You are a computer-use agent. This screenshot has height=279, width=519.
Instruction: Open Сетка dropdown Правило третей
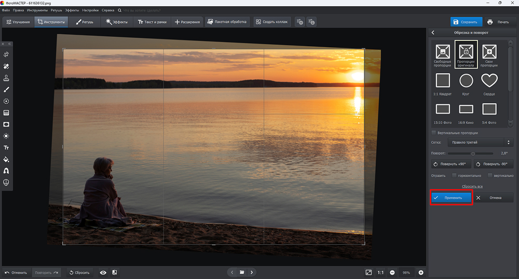coord(480,142)
